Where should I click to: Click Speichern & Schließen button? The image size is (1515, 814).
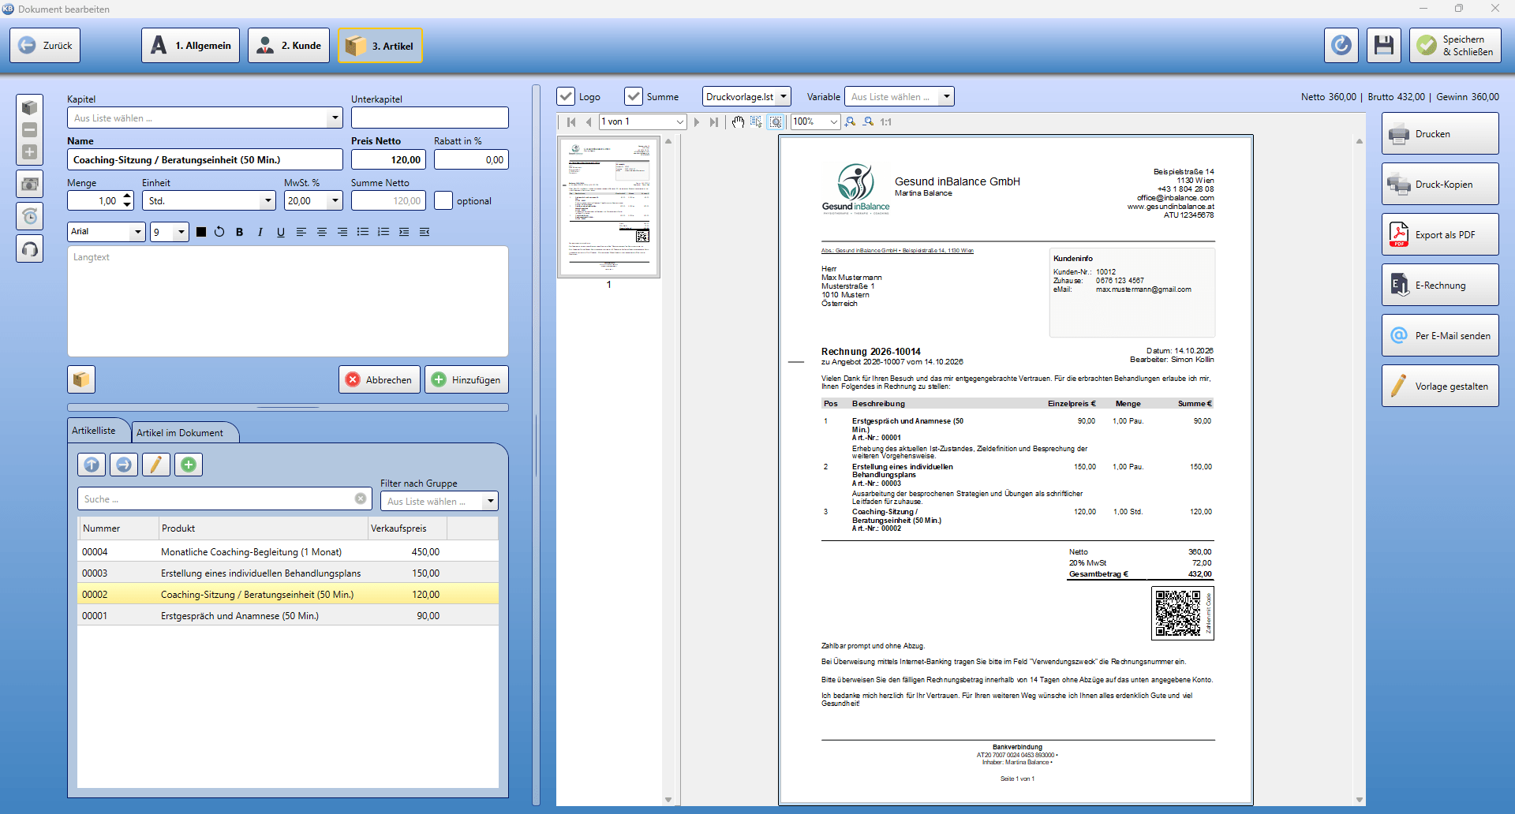pos(1456,46)
